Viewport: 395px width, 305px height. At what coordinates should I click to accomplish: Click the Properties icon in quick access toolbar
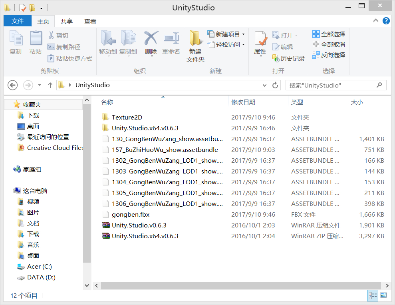coord(23,8)
